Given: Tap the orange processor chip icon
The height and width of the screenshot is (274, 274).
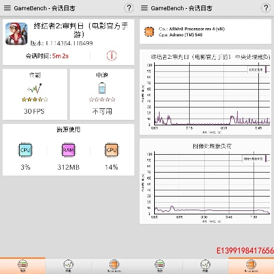Looking at the screenshot, I should [149, 32].
